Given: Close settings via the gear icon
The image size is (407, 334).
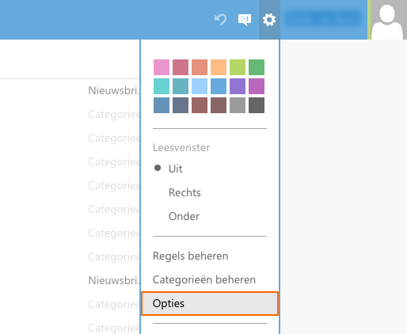Looking at the screenshot, I should point(269,20).
